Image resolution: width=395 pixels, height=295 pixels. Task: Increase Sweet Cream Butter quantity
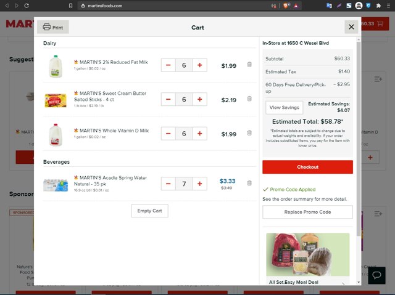pos(200,99)
